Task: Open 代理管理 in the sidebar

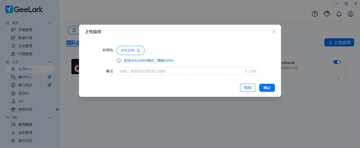Action: point(25,54)
